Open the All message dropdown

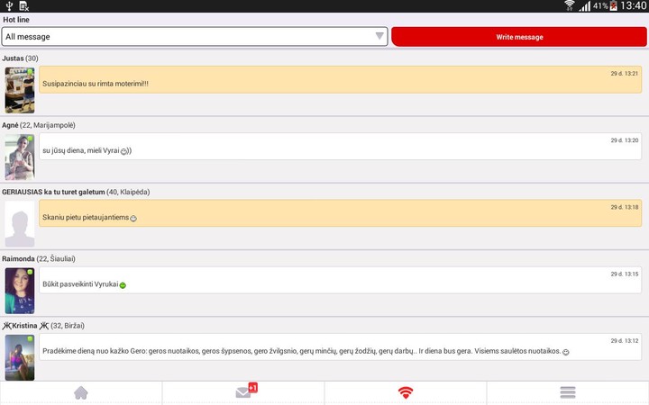(195, 37)
